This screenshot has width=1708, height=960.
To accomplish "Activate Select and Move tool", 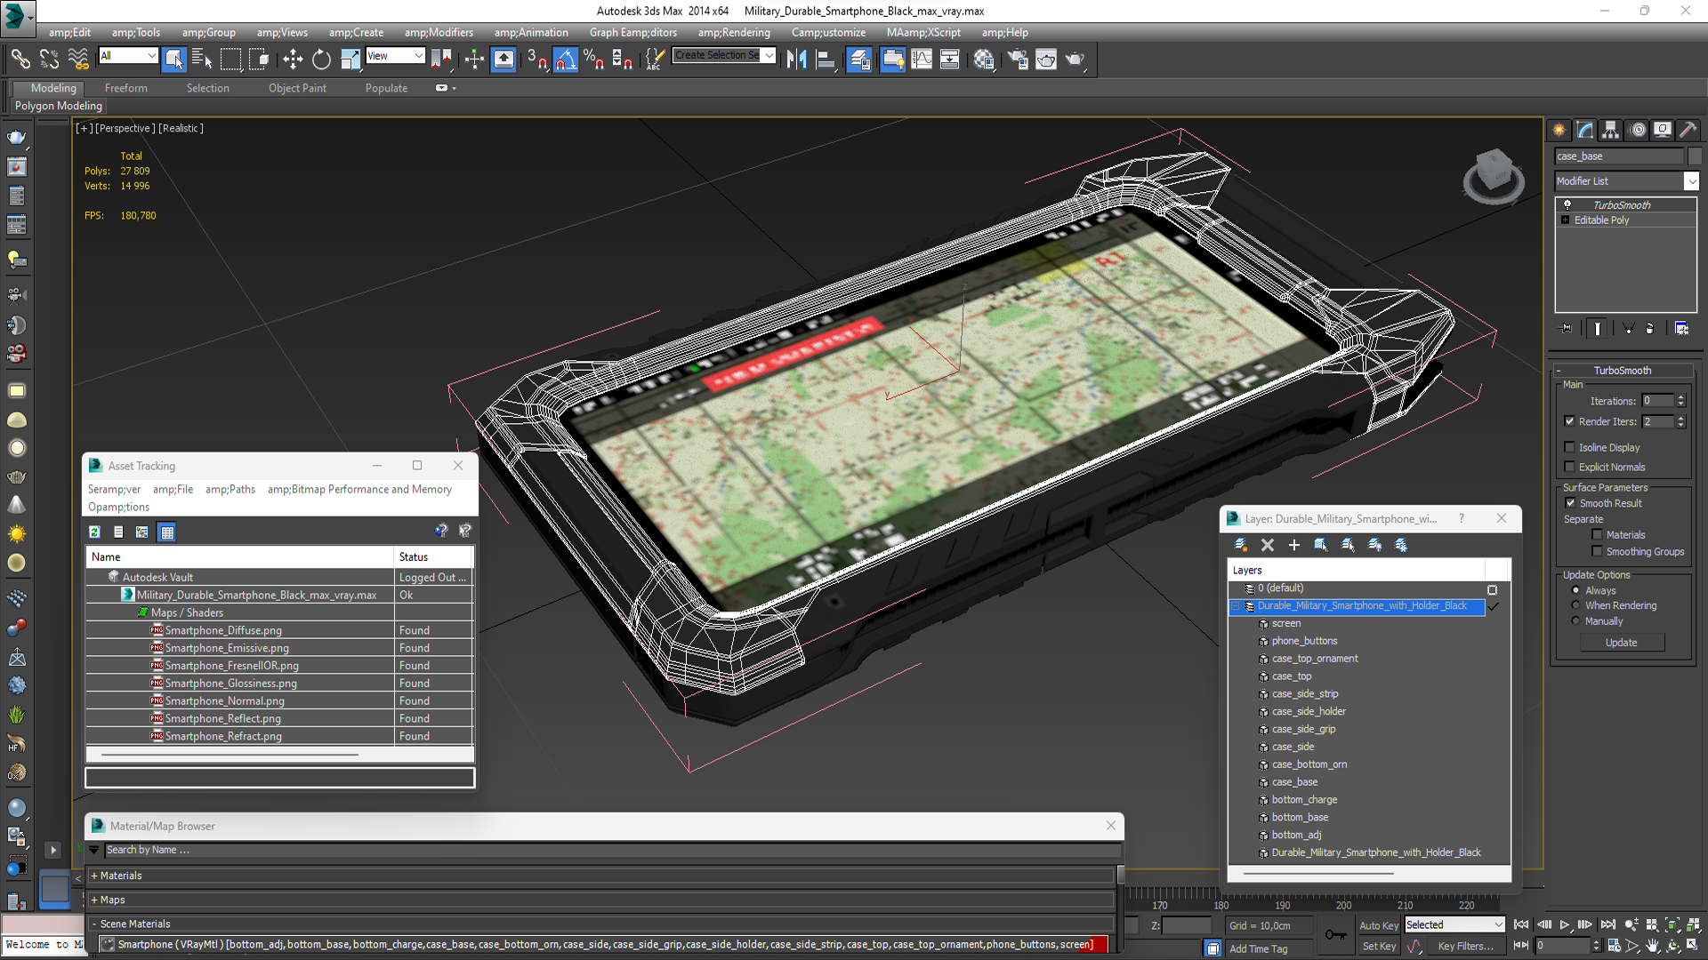I will pyautogui.click(x=293, y=59).
